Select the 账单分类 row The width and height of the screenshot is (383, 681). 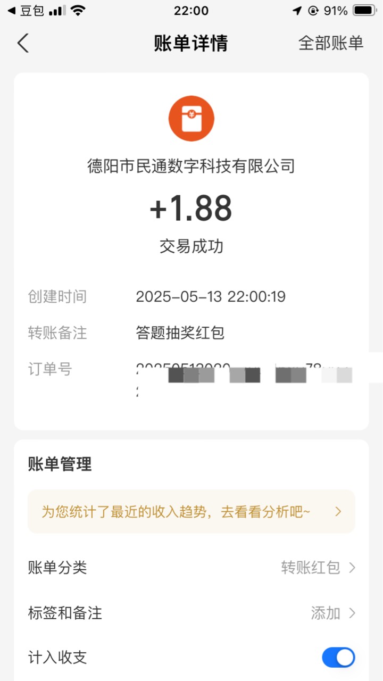[191, 568]
